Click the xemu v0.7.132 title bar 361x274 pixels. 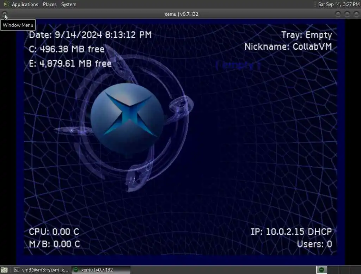(181, 14)
